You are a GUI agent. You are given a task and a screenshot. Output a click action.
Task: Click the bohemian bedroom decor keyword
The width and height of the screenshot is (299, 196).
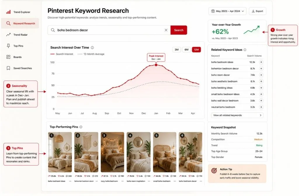(225, 69)
